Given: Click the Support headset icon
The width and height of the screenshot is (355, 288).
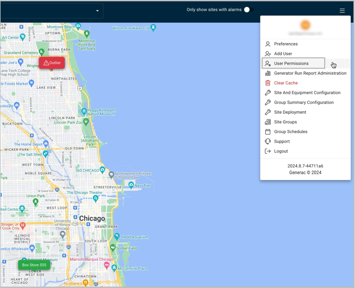Looking at the screenshot, I should 268,141.
